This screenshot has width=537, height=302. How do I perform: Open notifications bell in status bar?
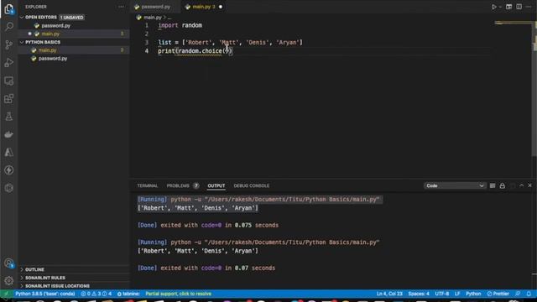[529, 294]
